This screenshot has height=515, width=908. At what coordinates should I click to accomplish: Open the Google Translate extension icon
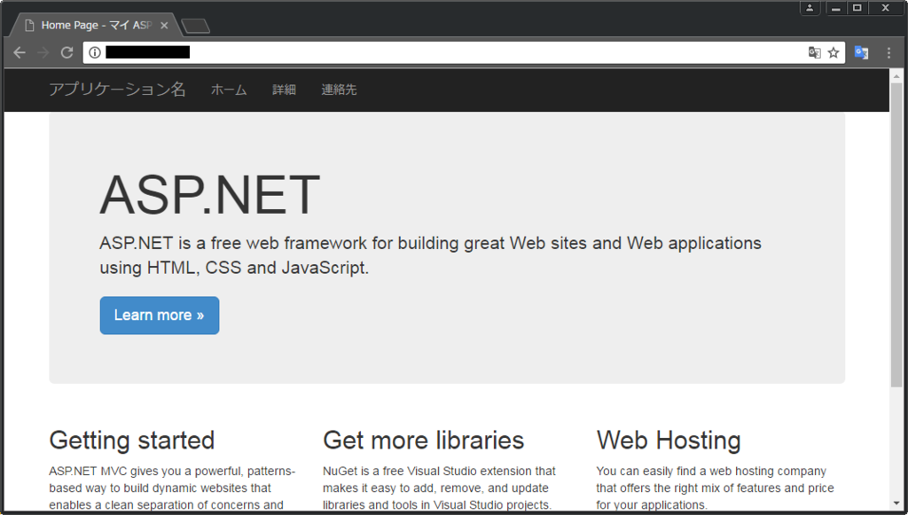pos(861,52)
